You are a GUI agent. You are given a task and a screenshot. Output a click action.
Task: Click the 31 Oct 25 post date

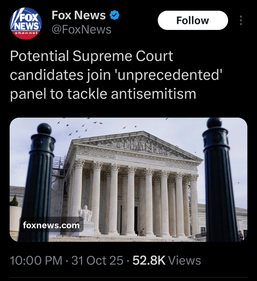[x=98, y=260]
